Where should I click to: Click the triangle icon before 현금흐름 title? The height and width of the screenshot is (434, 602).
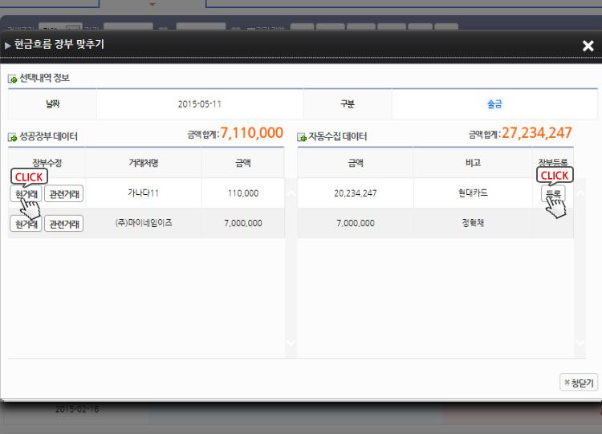8,46
